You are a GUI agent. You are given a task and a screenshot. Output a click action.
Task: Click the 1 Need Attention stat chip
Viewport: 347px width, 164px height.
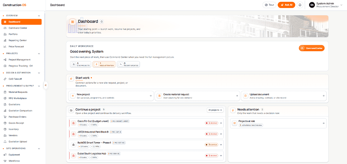tap(104, 65)
